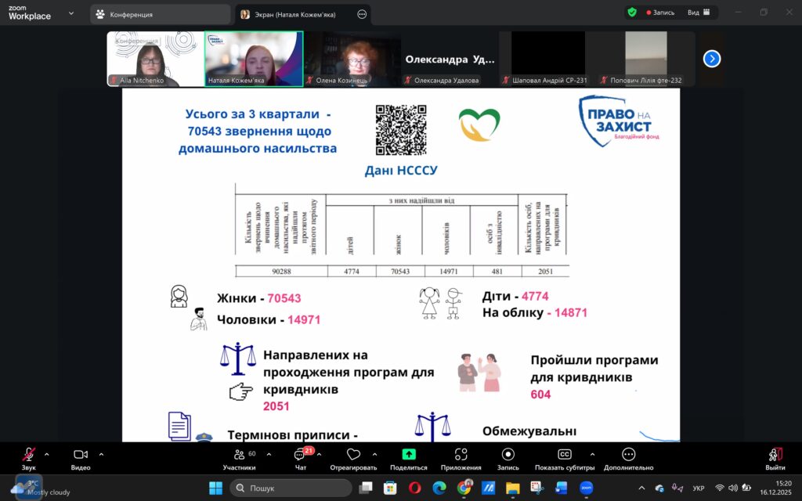The width and height of the screenshot is (802, 501).
Task: Open the Zoom Workplace dropdown chevron
Action: [72, 14]
